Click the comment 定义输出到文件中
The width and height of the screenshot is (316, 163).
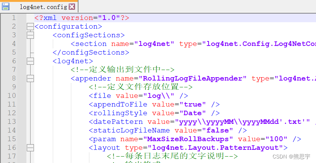(123, 70)
